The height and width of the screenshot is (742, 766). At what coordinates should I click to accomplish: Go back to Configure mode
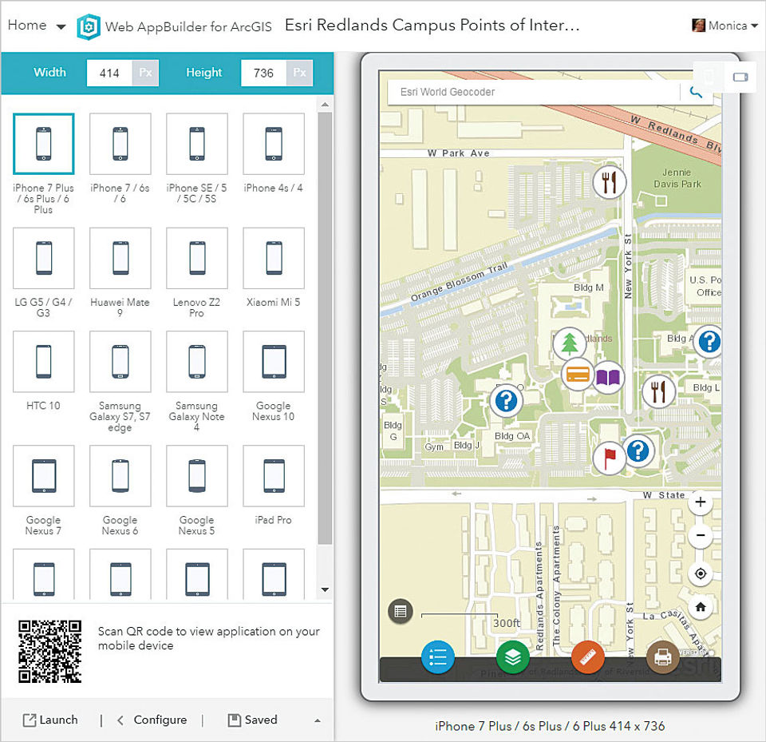tap(152, 720)
